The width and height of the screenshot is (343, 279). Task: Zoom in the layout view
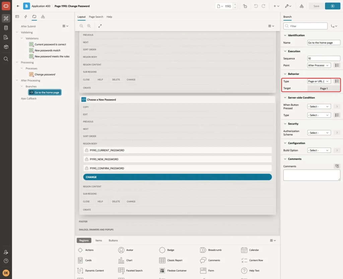(89, 26)
